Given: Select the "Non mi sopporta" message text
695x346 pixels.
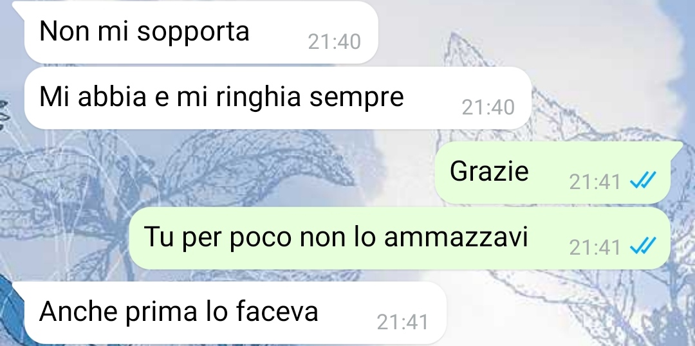Looking at the screenshot, I should [x=145, y=32].
